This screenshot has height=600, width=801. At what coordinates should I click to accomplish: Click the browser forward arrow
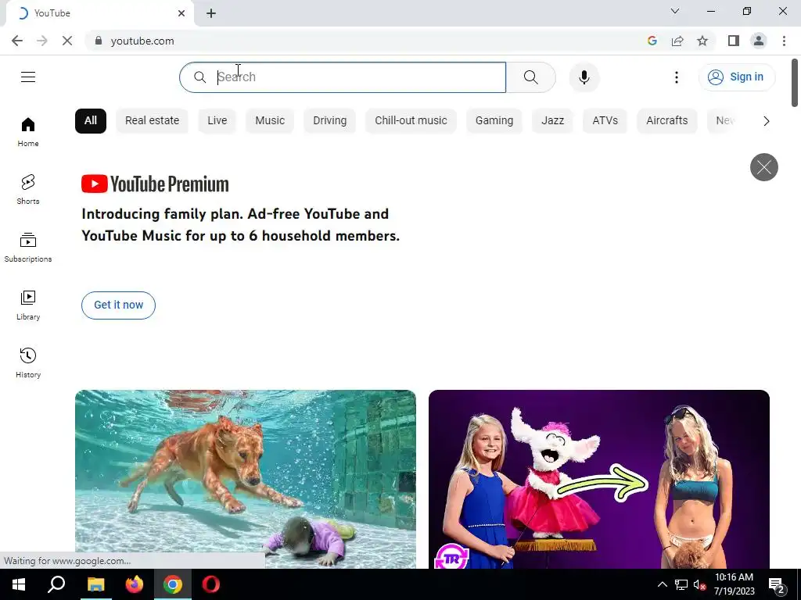(42, 41)
